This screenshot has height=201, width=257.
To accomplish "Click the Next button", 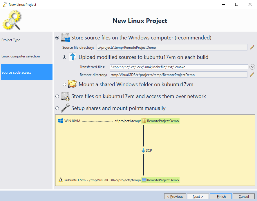I will pyautogui.click(x=198, y=196).
